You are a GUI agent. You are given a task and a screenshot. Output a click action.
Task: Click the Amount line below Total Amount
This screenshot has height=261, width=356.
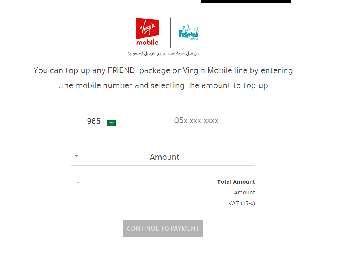coord(244,193)
